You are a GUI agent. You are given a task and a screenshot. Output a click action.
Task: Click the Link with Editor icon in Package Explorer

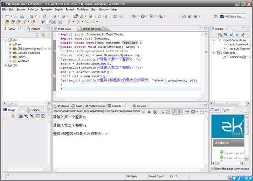[x=43, y=35]
